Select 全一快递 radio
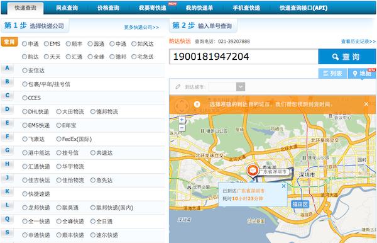Image resolution: width=377 pixels, height=243 pixels. [x=25, y=222]
